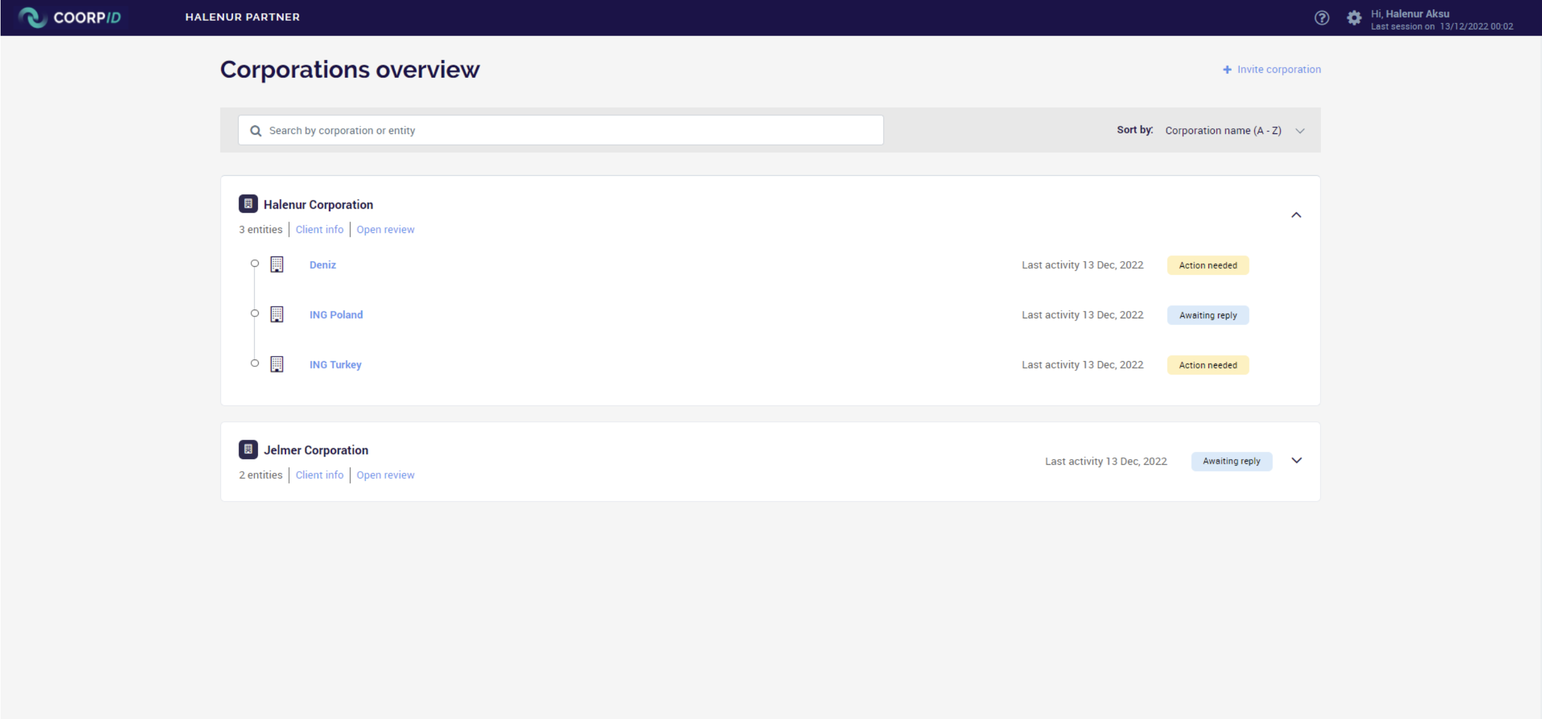Click the Action needed badge for ING Turkey

pyautogui.click(x=1208, y=365)
